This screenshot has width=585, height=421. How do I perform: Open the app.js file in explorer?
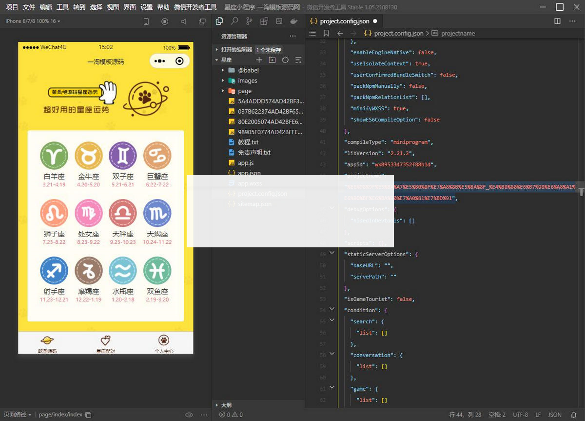(x=245, y=162)
